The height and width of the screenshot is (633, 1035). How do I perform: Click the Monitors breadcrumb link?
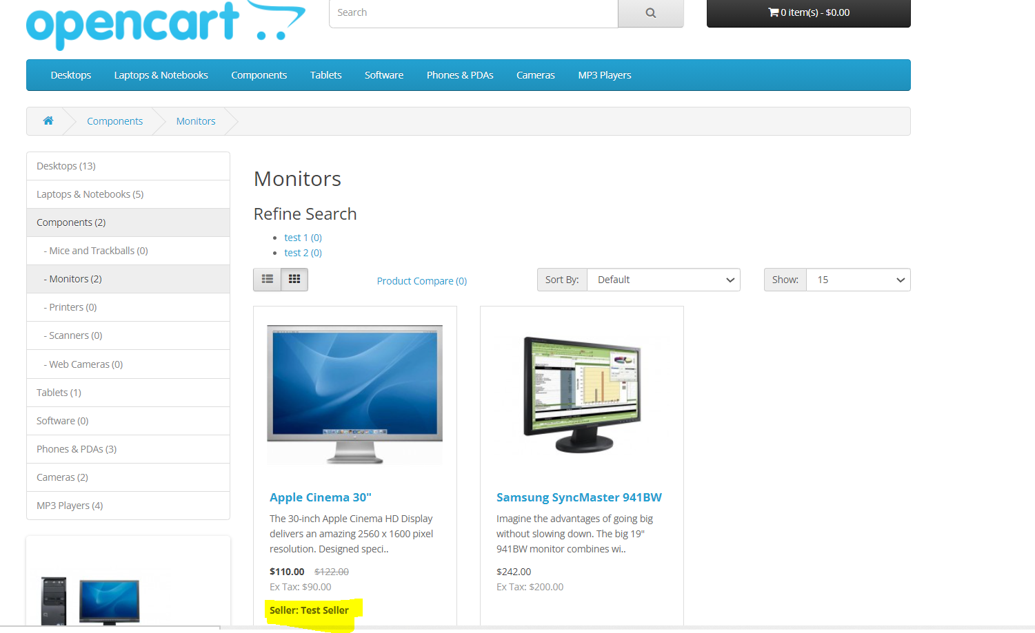point(196,121)
